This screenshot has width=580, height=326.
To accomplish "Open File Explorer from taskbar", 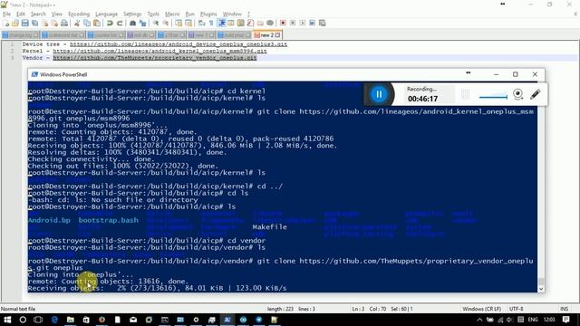I will pyautogui.click(x=71, y=320).
